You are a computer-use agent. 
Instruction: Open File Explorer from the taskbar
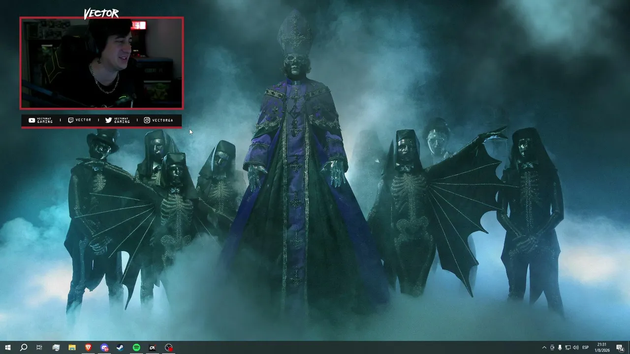point(72,348)
